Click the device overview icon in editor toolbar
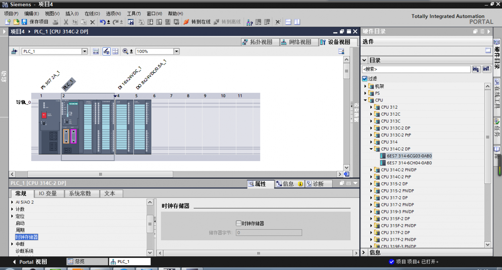 341,51
